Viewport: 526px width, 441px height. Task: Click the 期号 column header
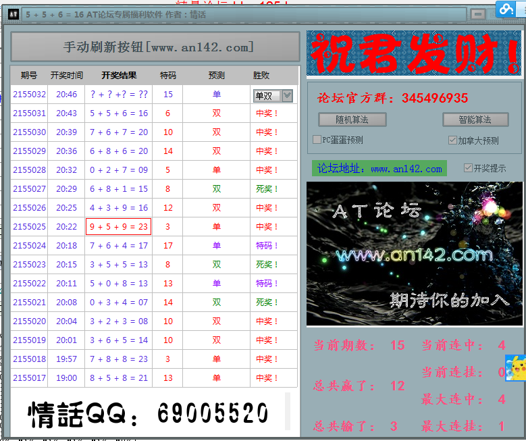[x=29, y=76]
